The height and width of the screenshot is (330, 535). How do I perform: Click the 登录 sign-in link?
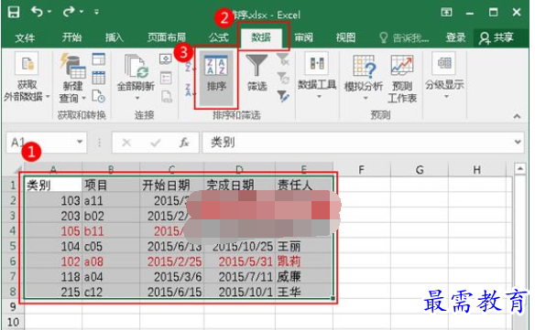click(x=455, y=37)
